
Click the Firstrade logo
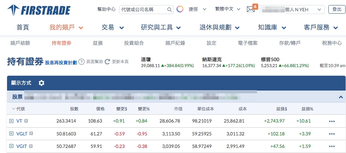tap(39, 10)
